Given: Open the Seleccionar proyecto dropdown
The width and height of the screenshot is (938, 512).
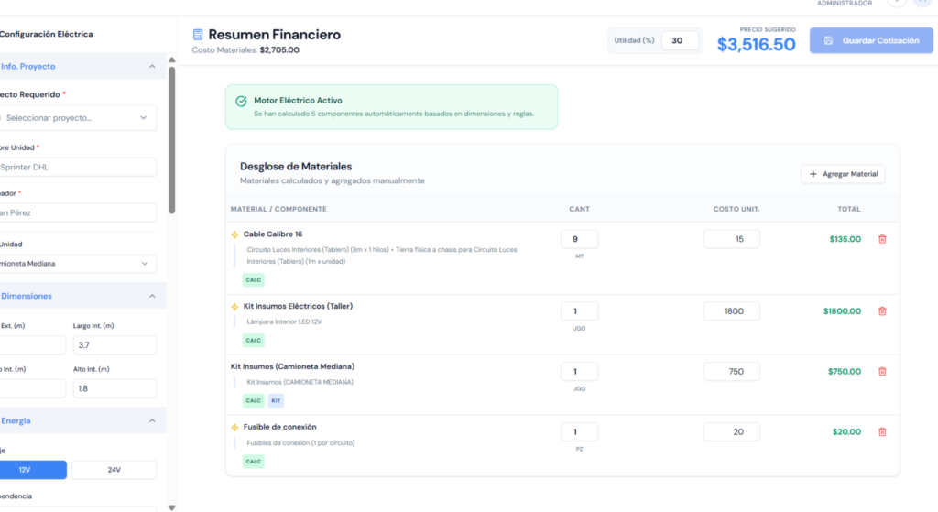Looking at the screenshot, I should pos(78,118).
